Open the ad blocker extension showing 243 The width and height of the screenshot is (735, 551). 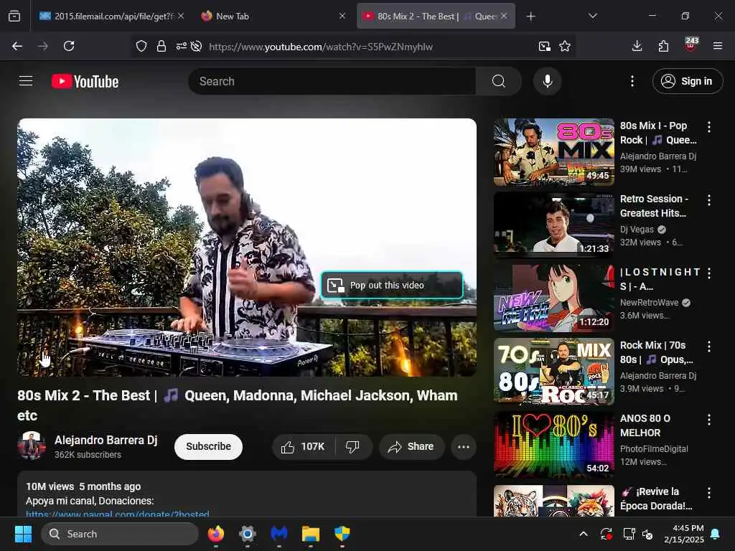[691, 44]
